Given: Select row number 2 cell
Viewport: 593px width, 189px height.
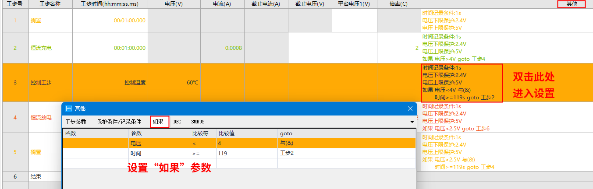Looking at the screenshot, I should tap(14, 48).
